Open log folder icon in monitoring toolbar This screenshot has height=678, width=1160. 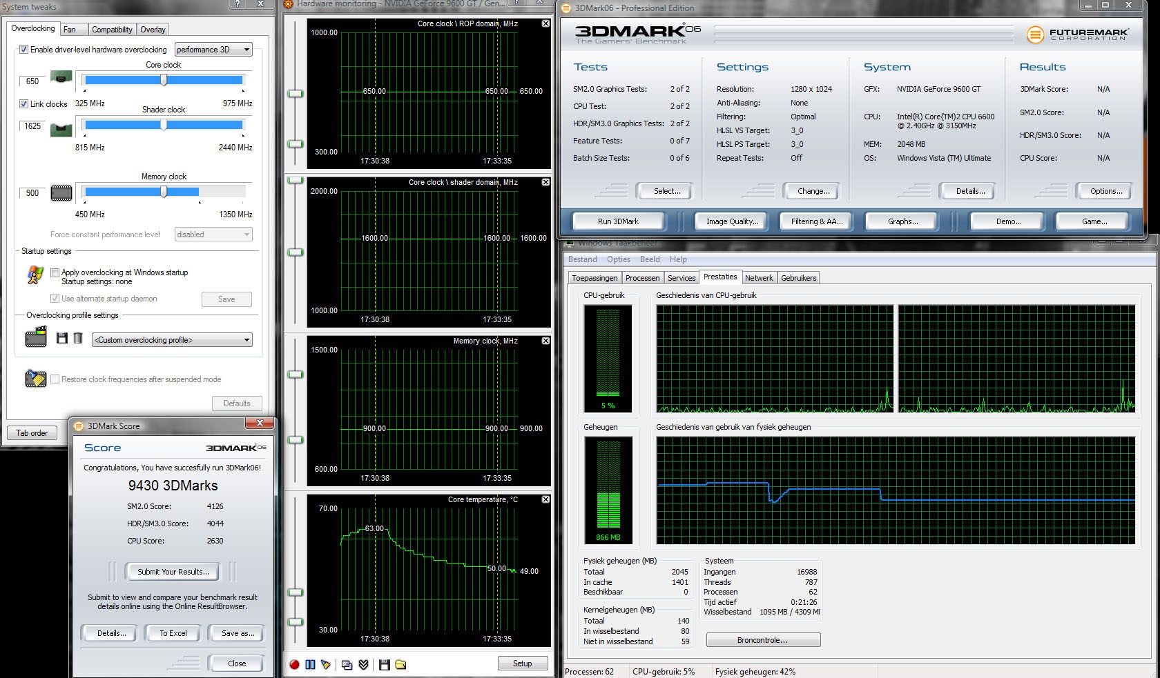[x=400, y=664]
